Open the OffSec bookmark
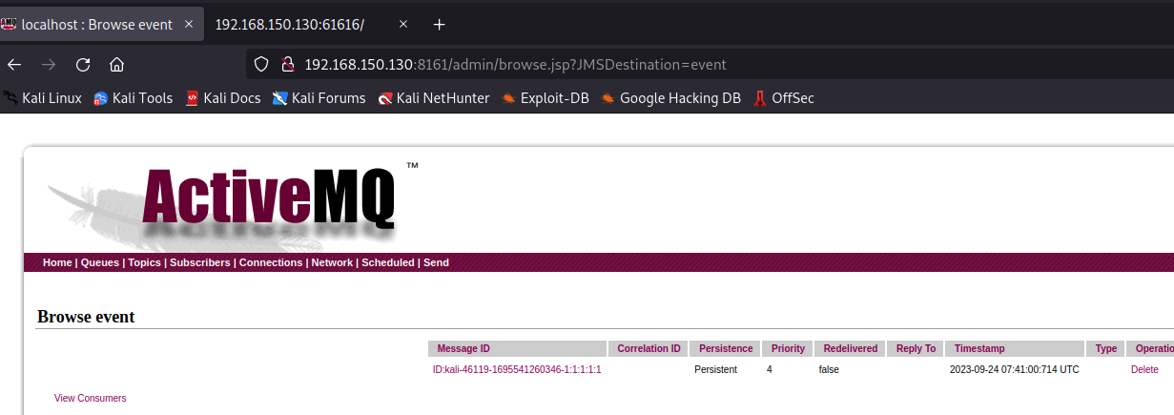 783,97
